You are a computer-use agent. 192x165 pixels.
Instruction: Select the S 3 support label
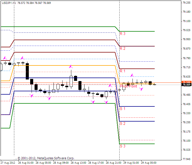coord(123,146)
